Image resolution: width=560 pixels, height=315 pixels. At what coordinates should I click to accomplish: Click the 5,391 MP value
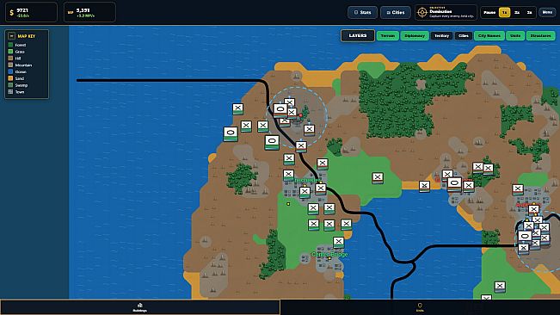coord(83,10)
